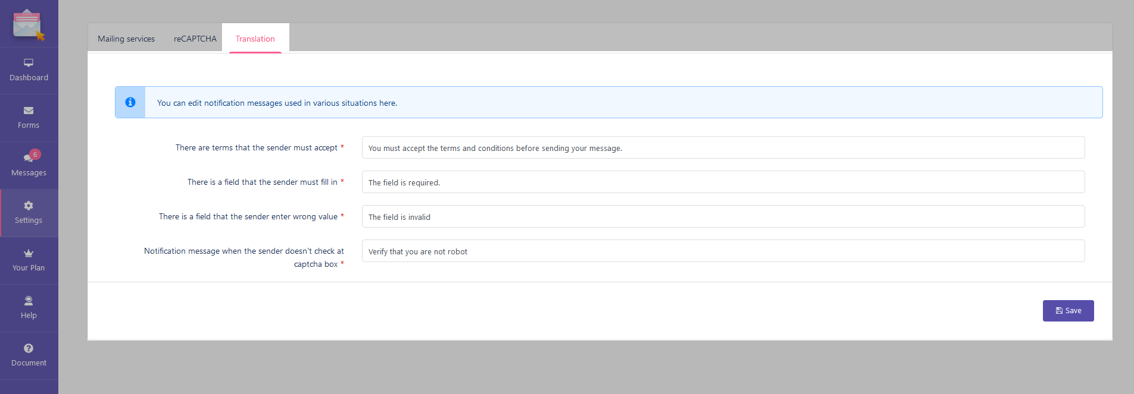The height and width of the screenshot is (394, 1134).
Task: Click the Settings gear icon
Action: [29, 206]
